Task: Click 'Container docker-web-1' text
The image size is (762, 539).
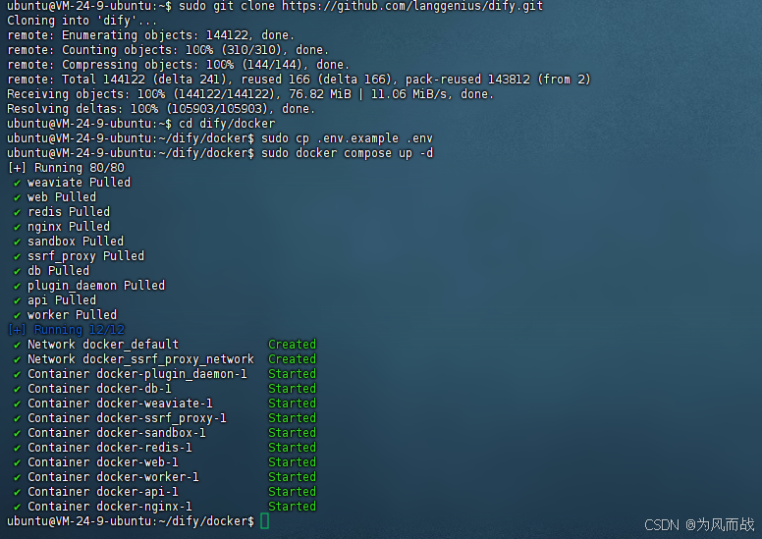Action: [103, 462]
